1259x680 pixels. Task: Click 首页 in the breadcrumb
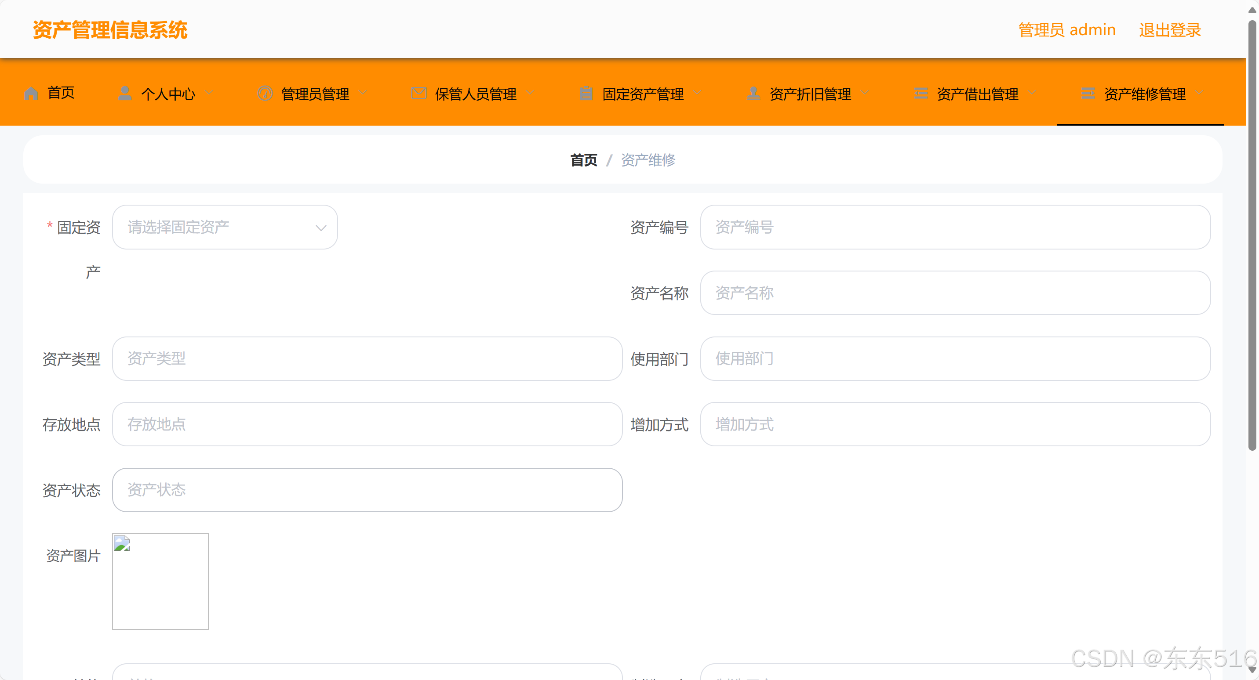click(x=583, y=160)
